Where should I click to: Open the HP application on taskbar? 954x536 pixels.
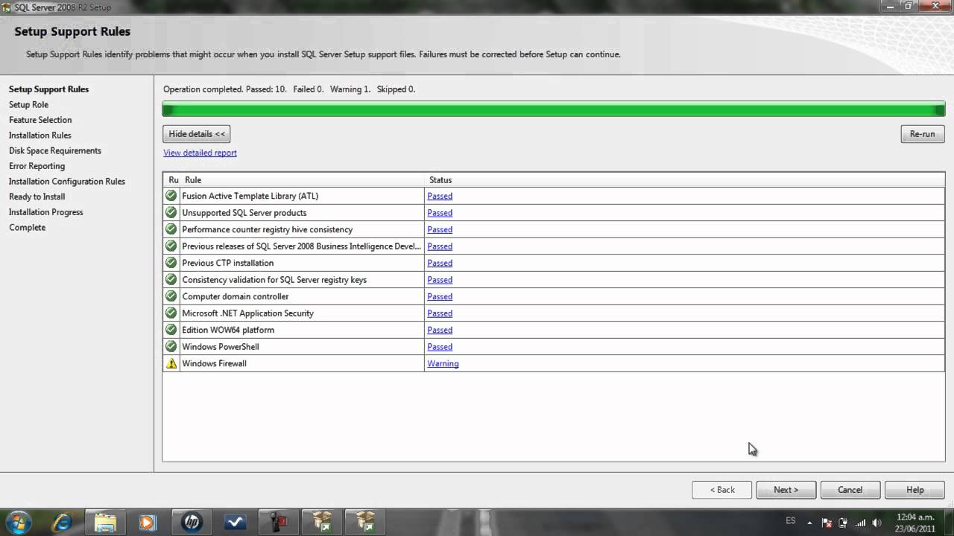(192, 523)
